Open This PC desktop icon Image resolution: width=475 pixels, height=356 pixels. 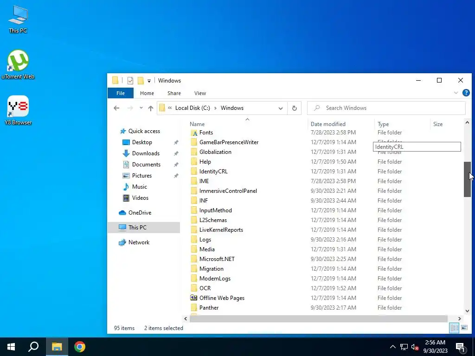tap(18, 19)
